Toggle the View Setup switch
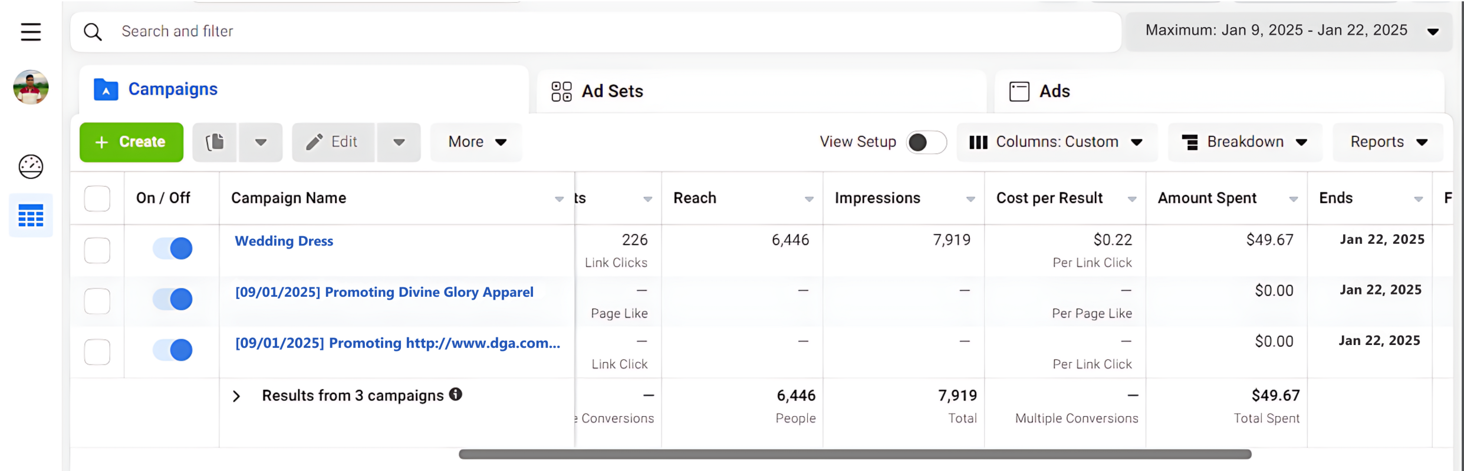Image resolution: width=1464 pixels, height=471 pixels. tap(926, 142)
